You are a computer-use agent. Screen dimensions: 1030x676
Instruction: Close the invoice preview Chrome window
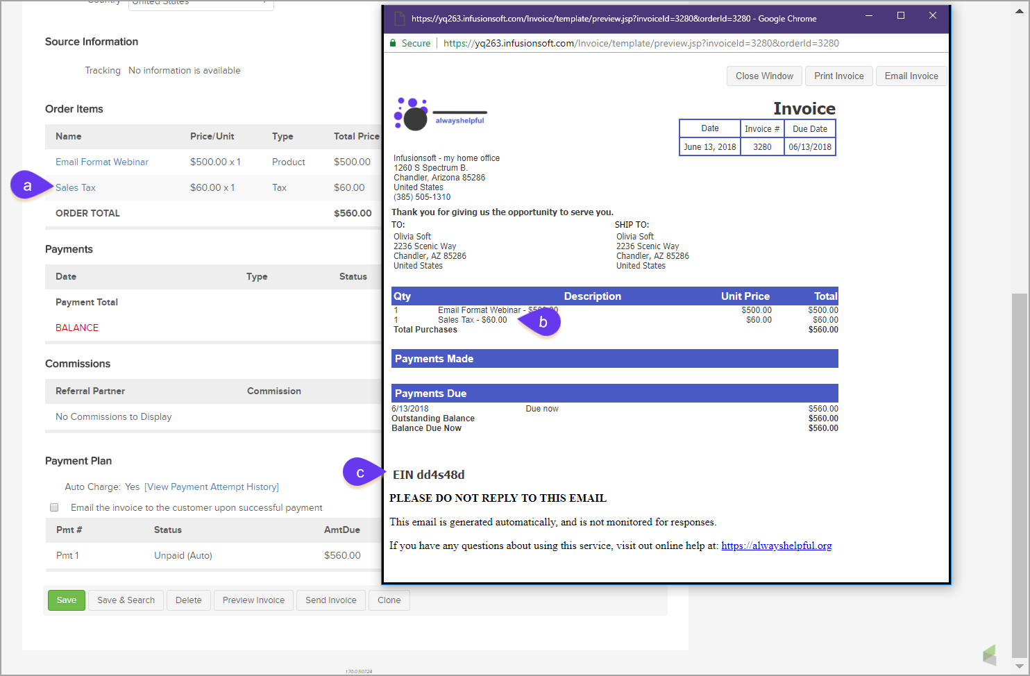pyautogui.click(x=933, y=16)
